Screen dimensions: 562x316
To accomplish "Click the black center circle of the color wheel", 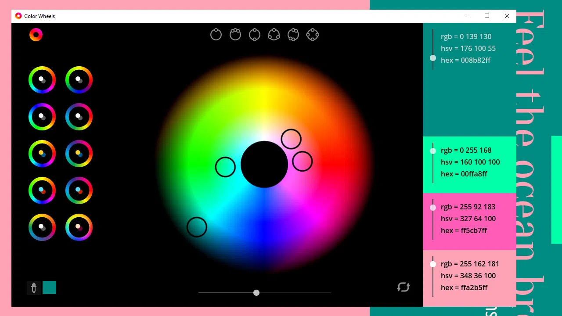I will pyautogui.click(x=264, y=164).
